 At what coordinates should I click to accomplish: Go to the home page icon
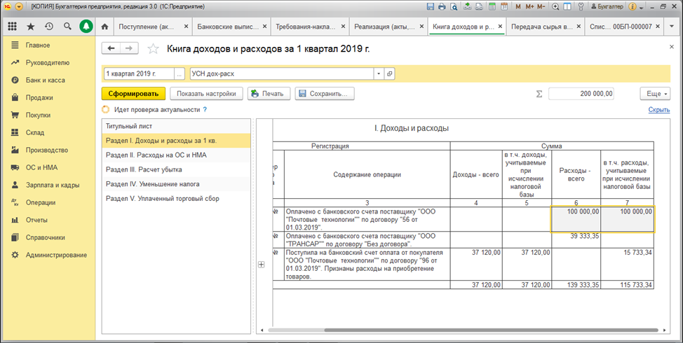[104, 27]
